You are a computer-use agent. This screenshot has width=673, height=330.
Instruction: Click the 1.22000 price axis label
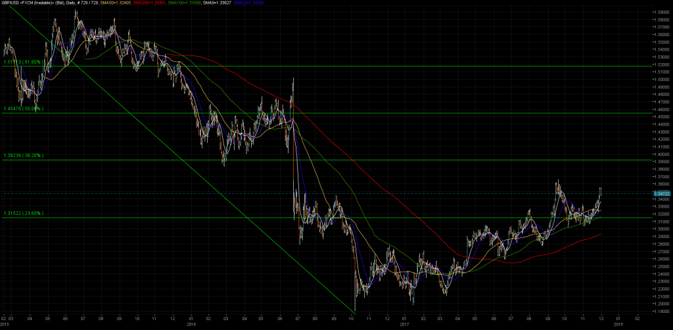661,289
